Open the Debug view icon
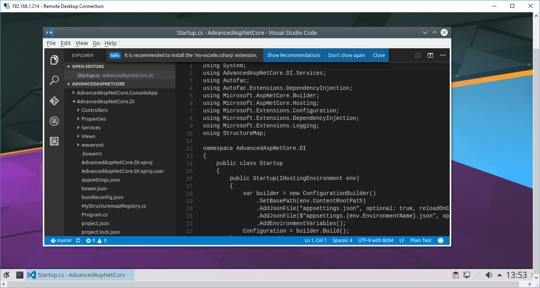540x288 pixels. (x=54, y=121)
